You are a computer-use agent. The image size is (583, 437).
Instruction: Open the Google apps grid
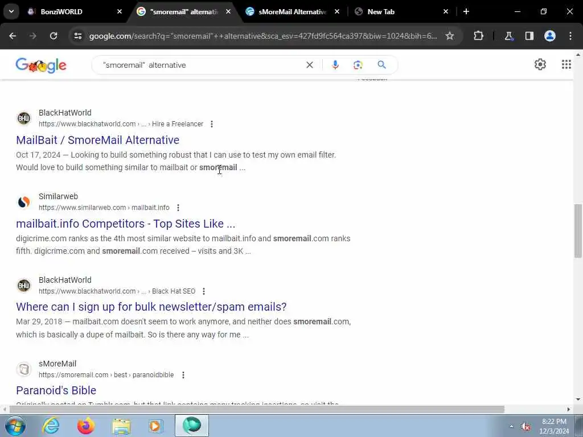566,64
